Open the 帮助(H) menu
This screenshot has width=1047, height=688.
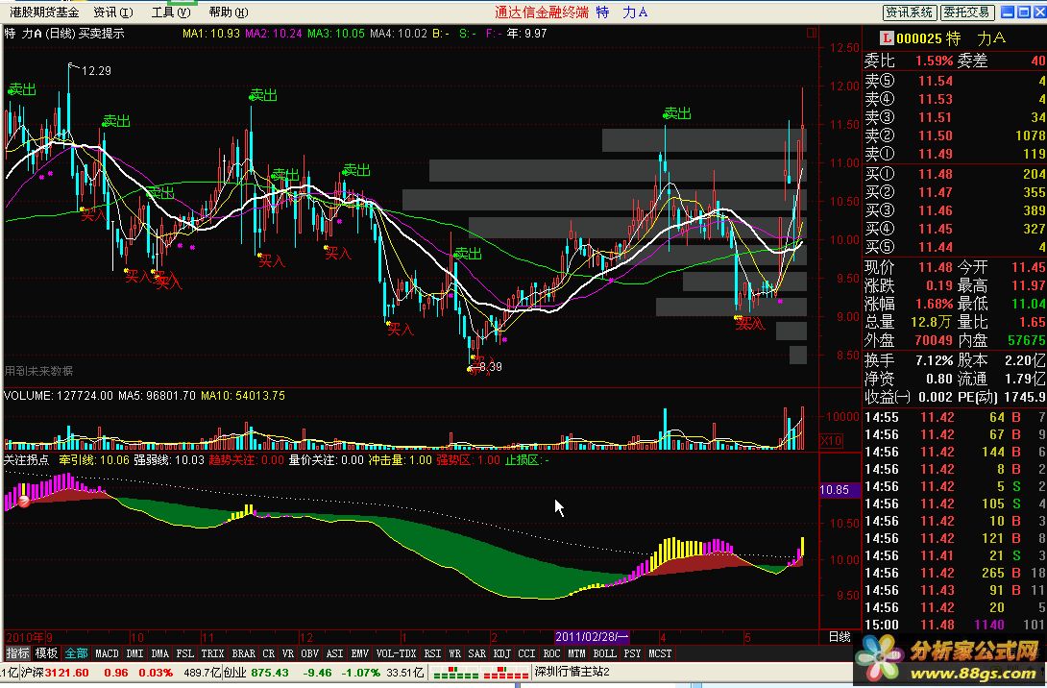tap(229, 12)
